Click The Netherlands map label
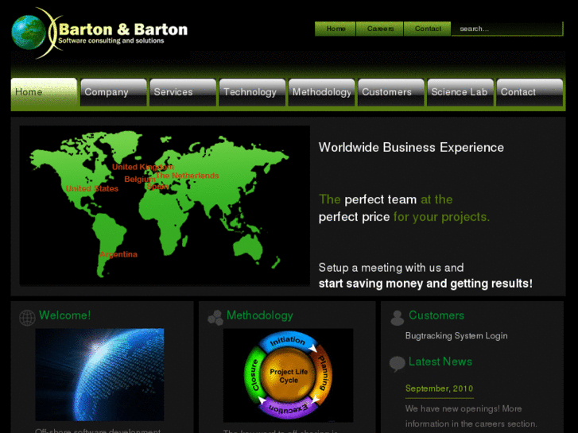 (x=188, y=176)
